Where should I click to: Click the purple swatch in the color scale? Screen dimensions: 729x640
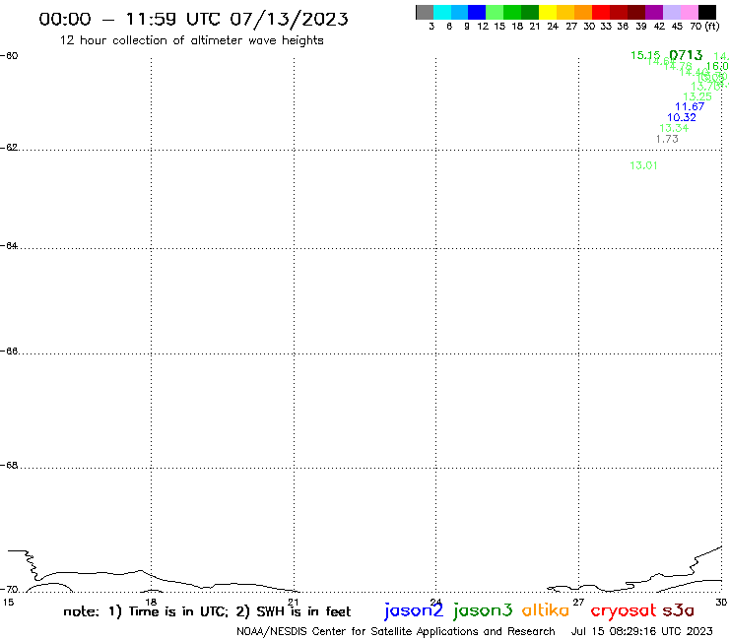tap(654, 12)
